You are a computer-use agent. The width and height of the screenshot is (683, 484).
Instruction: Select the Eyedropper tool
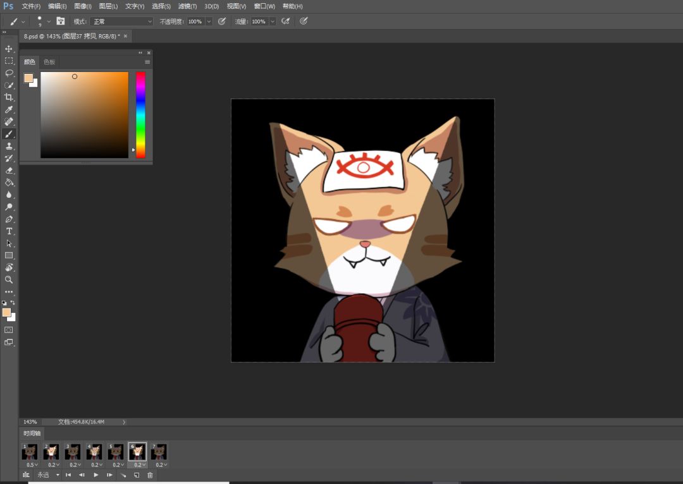[9, 110]
